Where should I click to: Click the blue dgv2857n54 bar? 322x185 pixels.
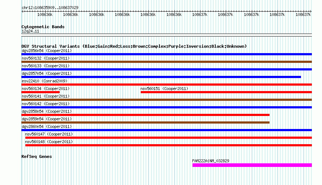tap(161, 77)
